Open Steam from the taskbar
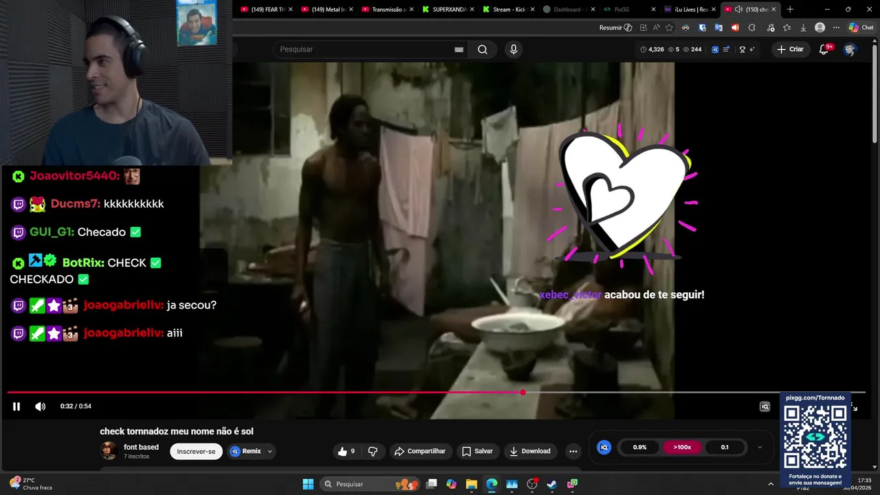The height and width of the screenshot is (495, 880). click(x=551, y=484)
